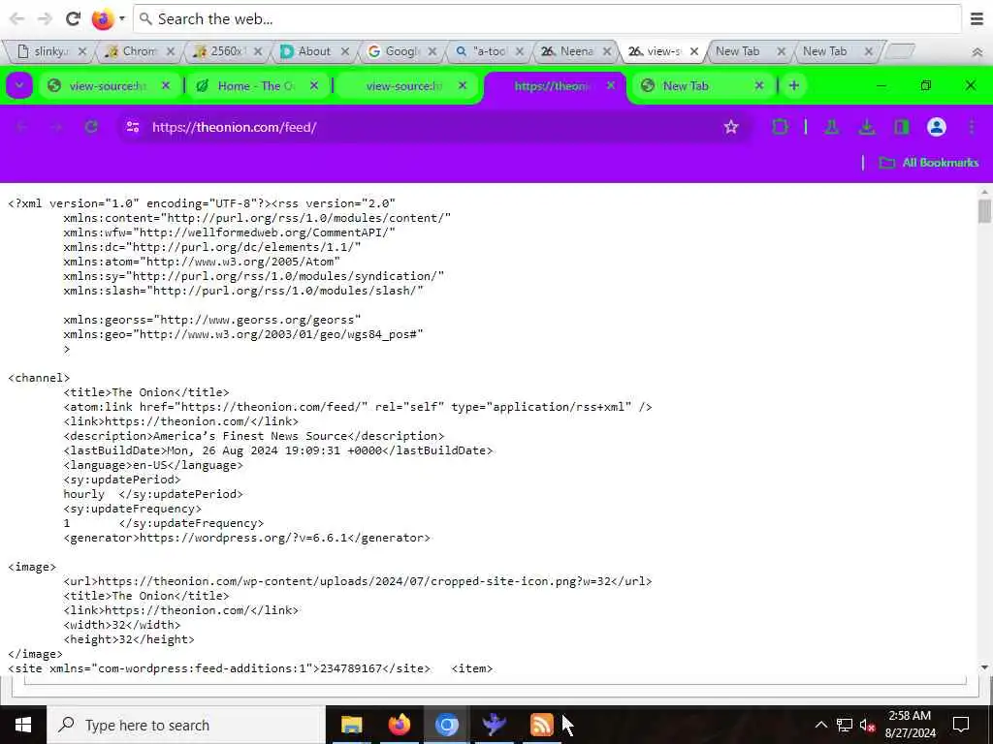The width and height of the screenshot is (993, 744).
Task: Reload page in the Firefox window
Action: point(73,19)
